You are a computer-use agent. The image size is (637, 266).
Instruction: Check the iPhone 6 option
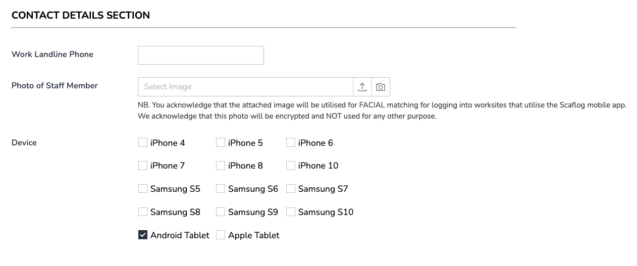291,143
